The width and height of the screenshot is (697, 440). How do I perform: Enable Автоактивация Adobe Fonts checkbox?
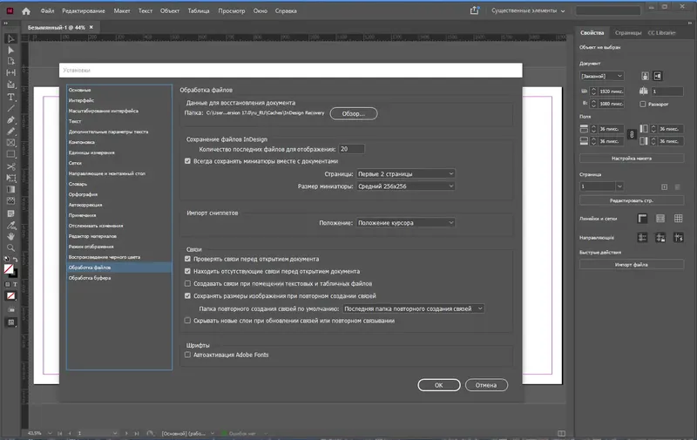tap(187, 355)
